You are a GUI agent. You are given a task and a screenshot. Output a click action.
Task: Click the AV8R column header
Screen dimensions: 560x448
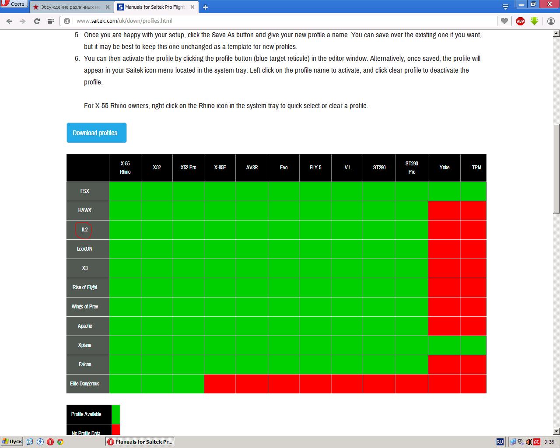click(x=252, y=168)
